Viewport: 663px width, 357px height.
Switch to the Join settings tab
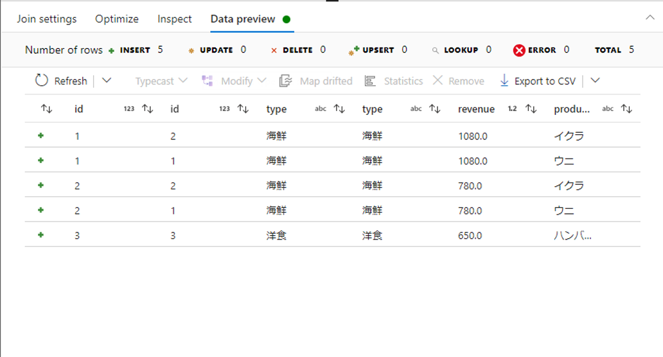point(47,19)
